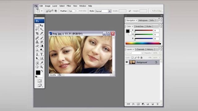This screenshot has width=198, height=111.
Task: Select the Rectangular Marquee tool in toolbox
Action: pos(37,26)
